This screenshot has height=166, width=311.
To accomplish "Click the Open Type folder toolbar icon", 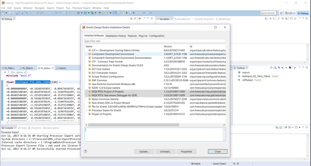I will [99, 13].
